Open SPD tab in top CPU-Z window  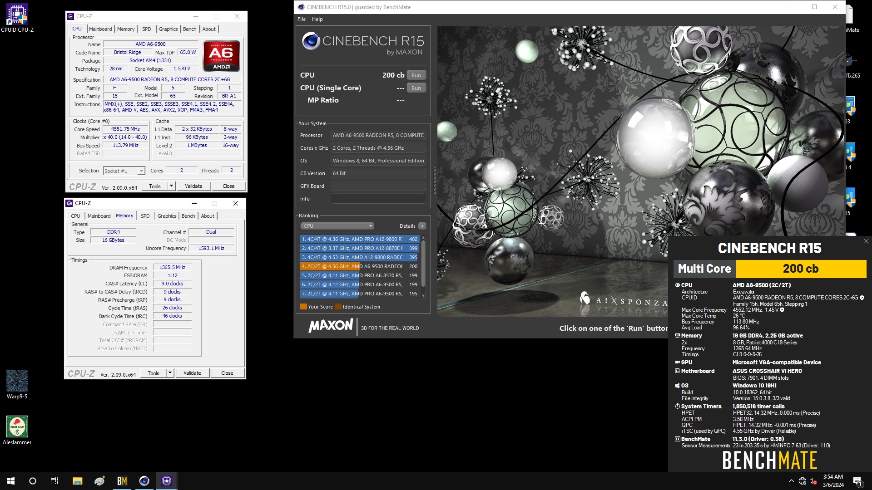tap(146, 29)
